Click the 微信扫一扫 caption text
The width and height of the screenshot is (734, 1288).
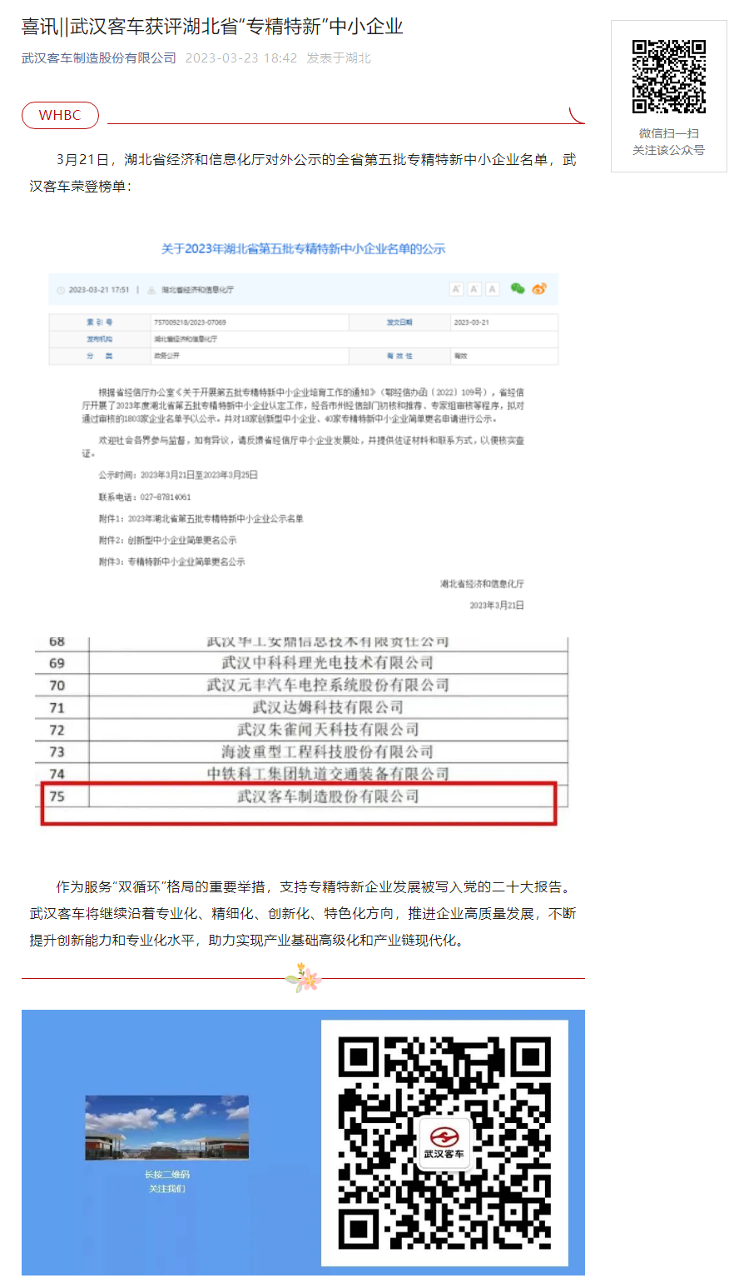[x=669, y=133]
